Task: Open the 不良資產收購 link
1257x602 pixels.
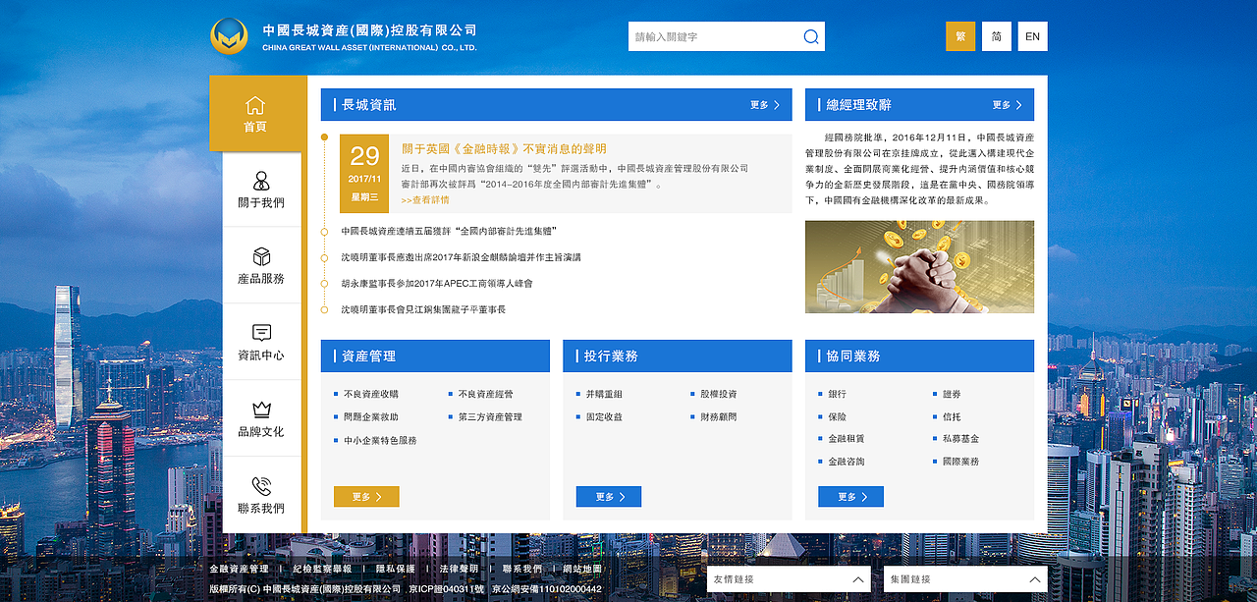Action: pyautogui.click(x=371, y=394)
